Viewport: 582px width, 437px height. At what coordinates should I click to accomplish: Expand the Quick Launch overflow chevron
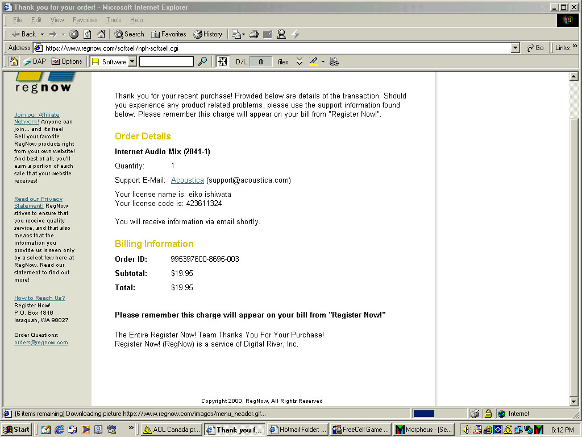coord(131,428)
